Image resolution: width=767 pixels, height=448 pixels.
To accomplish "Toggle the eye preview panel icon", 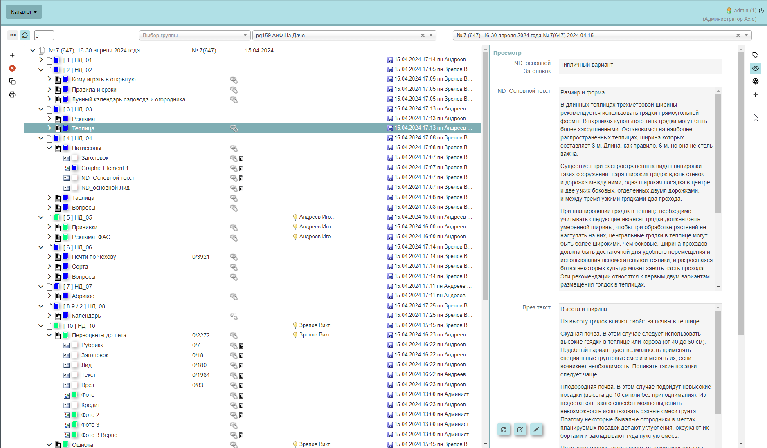I will click(x=756, y=68).
